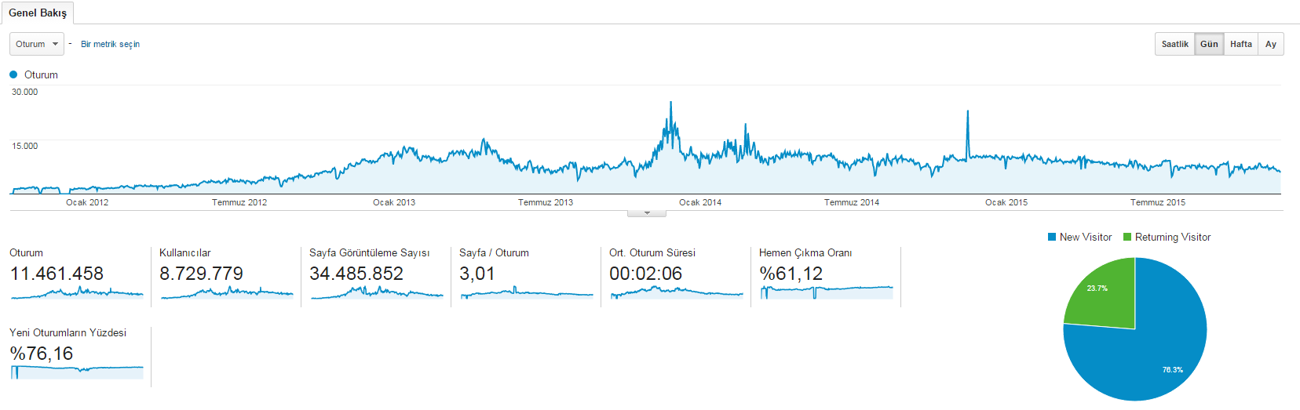Viewport: 1300px width, 410px height.
Task: Switch graph to Hafta view
Action: (1240, 44)
